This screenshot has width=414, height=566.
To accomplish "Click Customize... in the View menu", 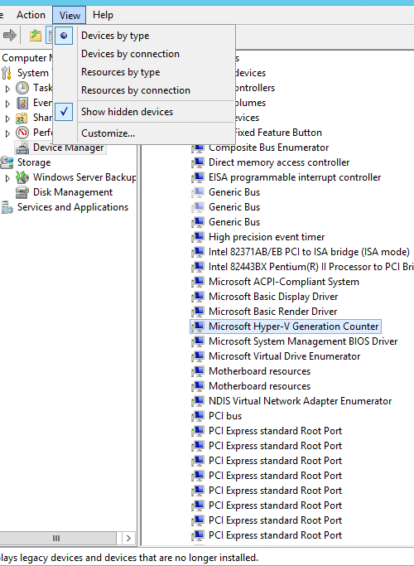I will (108, 133).
